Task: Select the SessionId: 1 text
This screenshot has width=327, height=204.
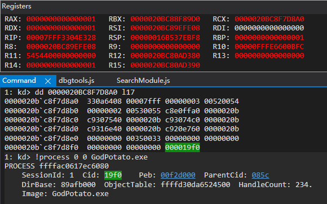Action: [48, 175]
